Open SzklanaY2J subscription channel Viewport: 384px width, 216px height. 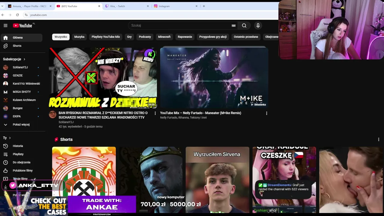tap(21, 67)
